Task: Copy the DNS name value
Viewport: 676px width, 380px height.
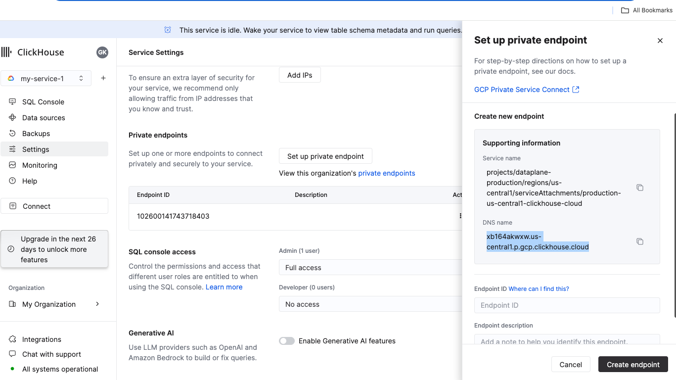Action: point(640,241)
